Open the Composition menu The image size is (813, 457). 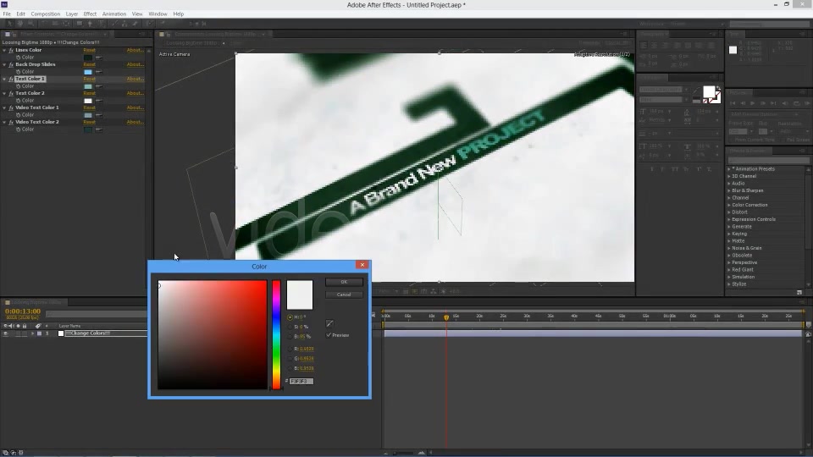45,14
